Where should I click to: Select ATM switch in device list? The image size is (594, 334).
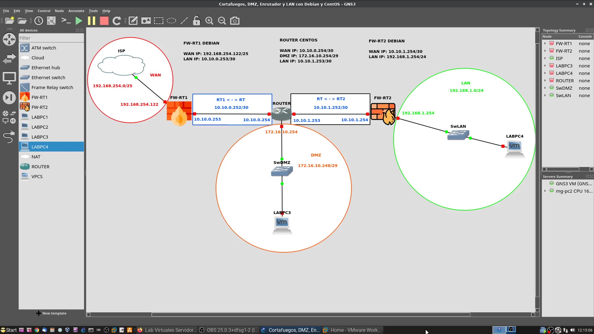point(51,48)
